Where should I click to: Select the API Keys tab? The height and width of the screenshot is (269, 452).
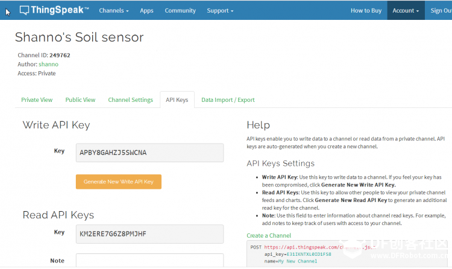click(177, 100)
